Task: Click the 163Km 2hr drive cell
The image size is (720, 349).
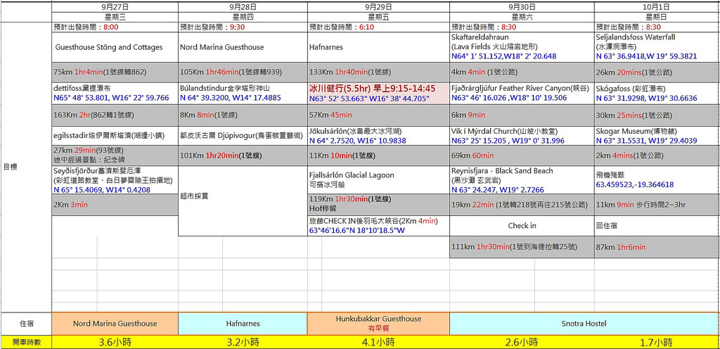Action: click(115, 115)
